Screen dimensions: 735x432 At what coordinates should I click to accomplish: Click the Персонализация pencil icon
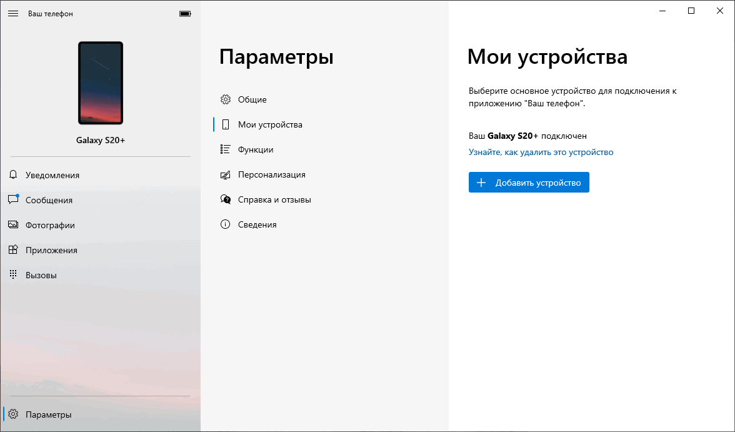pos(226,174)
